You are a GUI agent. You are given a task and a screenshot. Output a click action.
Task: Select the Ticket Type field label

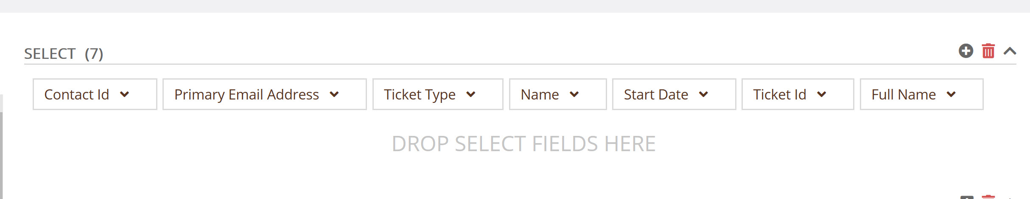[420, 94]
